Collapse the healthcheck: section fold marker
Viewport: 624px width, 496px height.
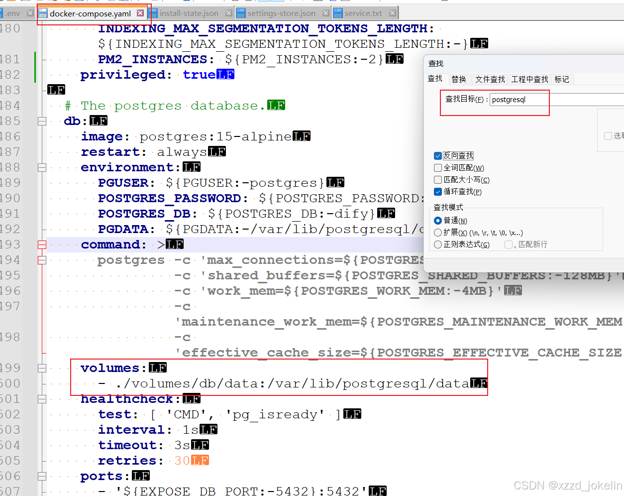(x=42, y=399)
